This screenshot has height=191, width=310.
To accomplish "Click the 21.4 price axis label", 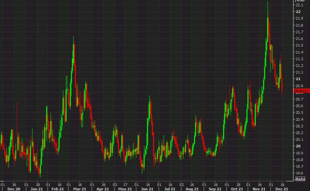I will point(299,52).
